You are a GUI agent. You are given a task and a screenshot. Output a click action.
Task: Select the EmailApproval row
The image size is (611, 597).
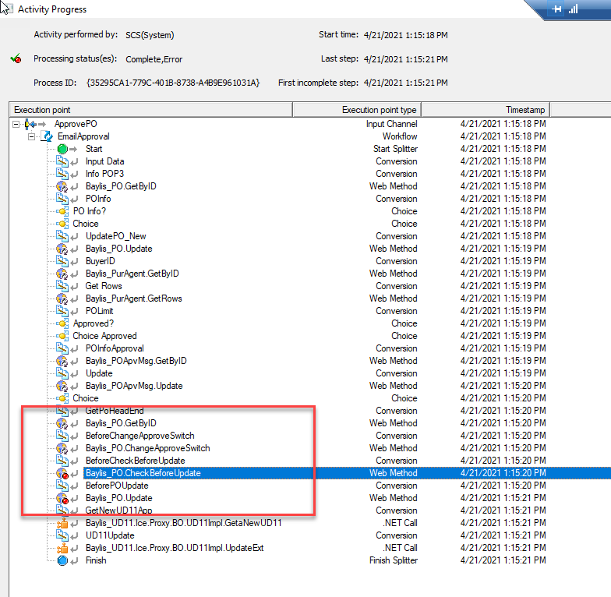pyautogui.click(x=310, y=136)
